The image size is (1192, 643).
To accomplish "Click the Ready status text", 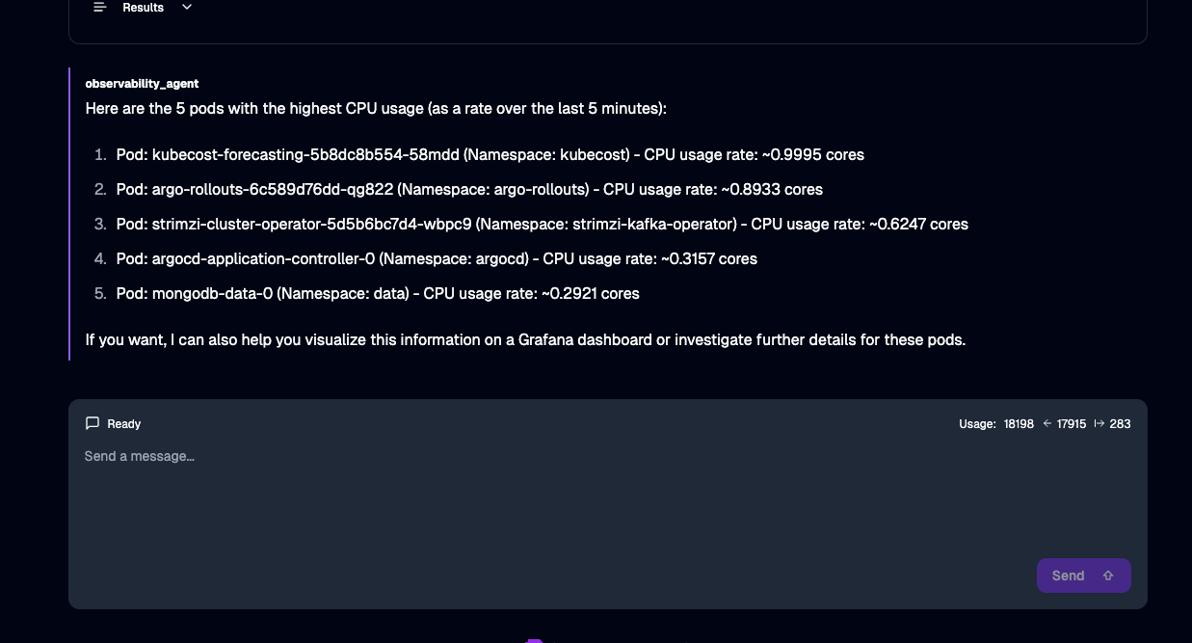I will (124, 424).
